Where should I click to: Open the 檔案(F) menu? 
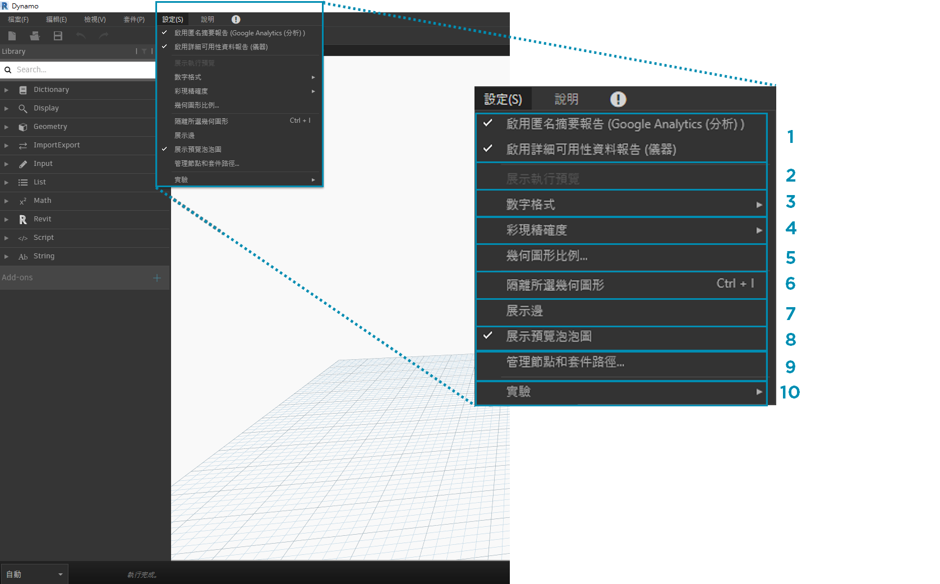(18, 19)
